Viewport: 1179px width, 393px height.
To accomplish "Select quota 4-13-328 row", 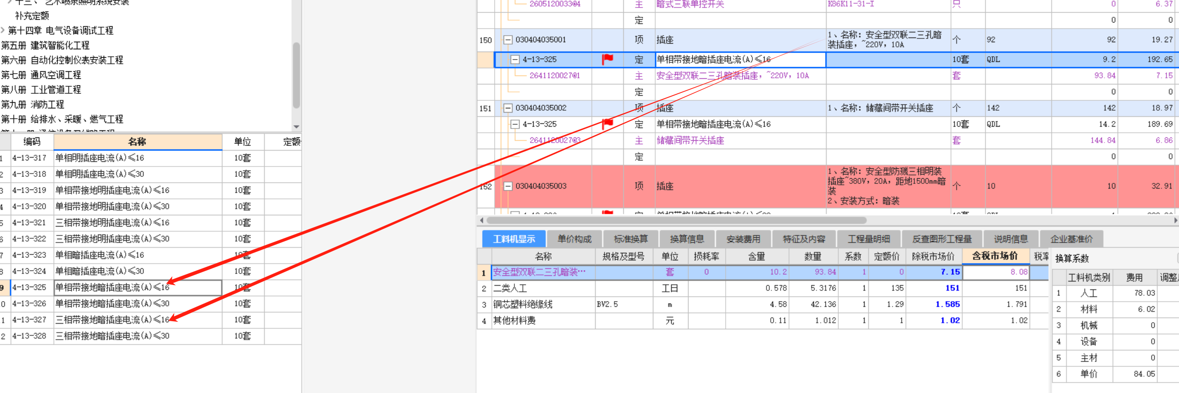I will pyautogui.click(x=150, y=336).
